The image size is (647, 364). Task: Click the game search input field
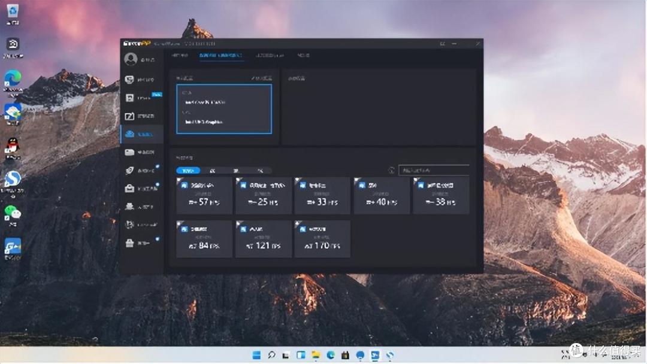click(434, 170)
